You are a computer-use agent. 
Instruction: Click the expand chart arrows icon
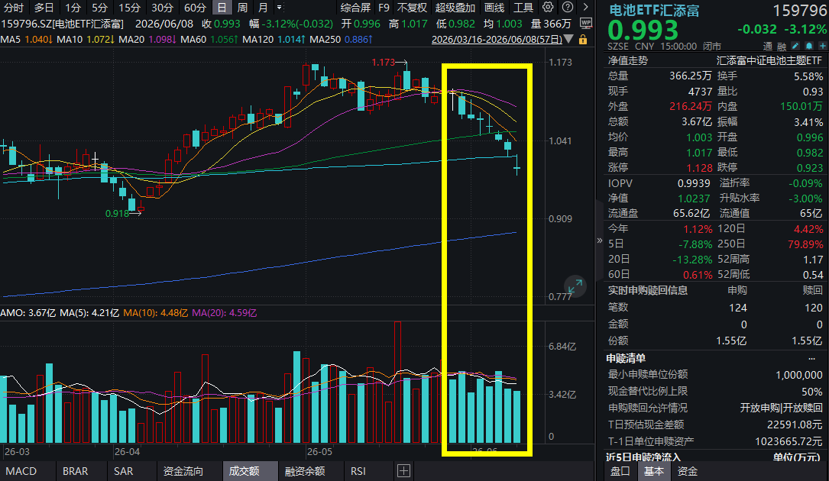575,286
